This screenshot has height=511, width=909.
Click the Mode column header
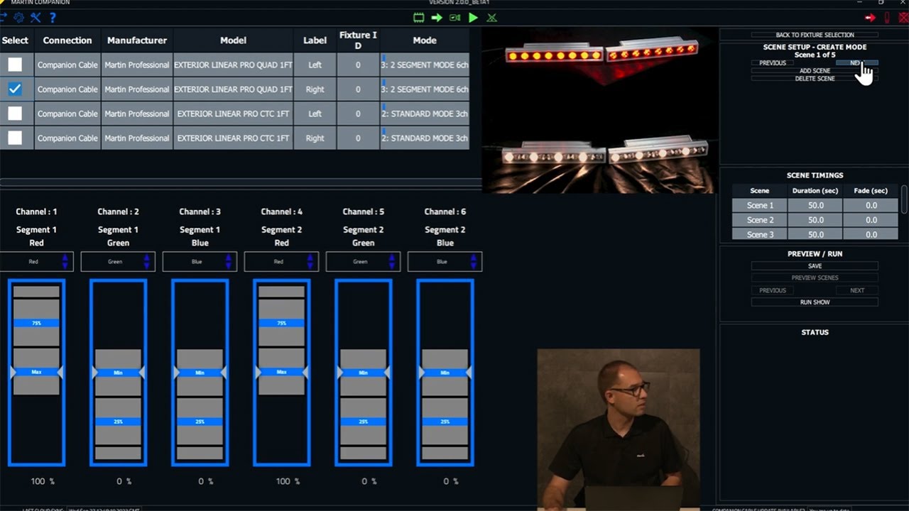(x=425, y=40)
